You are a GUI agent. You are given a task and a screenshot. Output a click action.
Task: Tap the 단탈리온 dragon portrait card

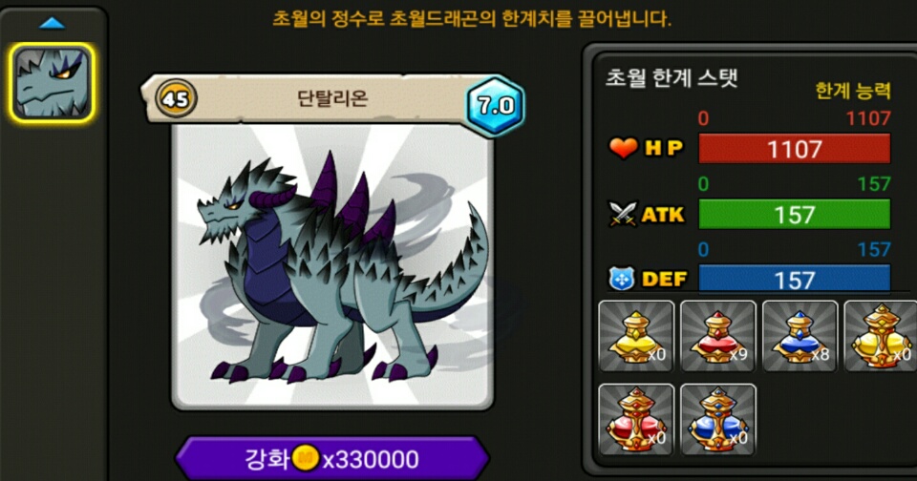(332, 266)
